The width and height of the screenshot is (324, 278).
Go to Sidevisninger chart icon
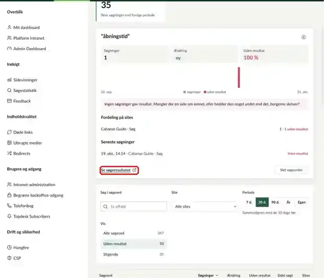(x=9, y=80)
